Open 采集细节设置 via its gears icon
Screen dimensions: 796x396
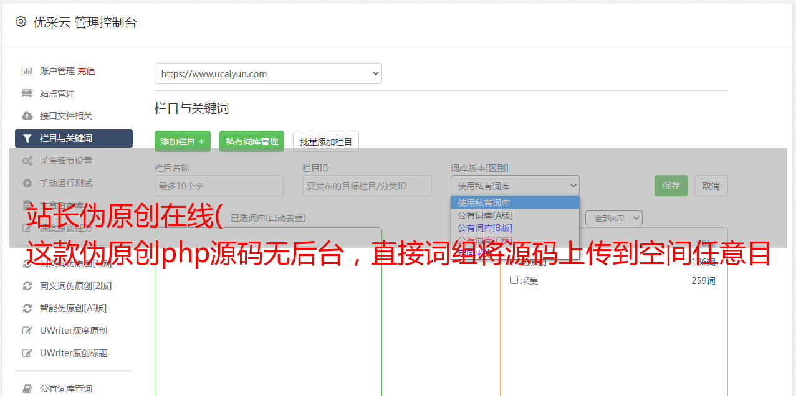pos(27,161)
